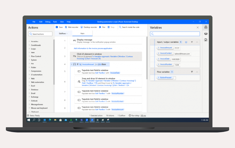Click the Run delay 100 ms link

coord(143,115)
